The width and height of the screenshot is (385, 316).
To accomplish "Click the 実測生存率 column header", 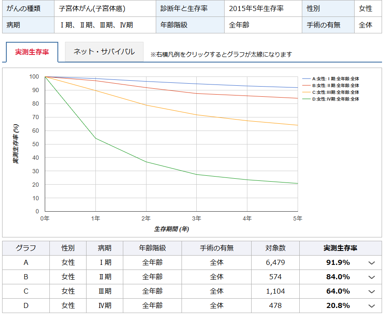I will pos(339,248).
